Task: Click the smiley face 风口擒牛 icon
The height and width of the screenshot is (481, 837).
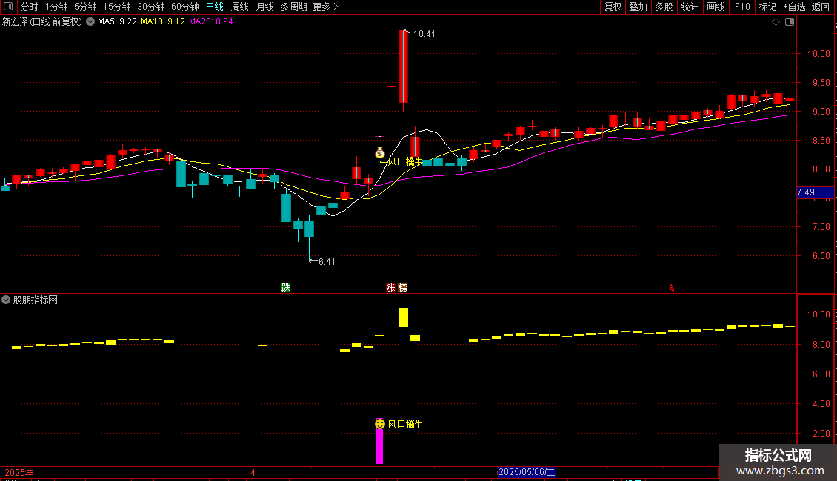Action: pos(380,424)
